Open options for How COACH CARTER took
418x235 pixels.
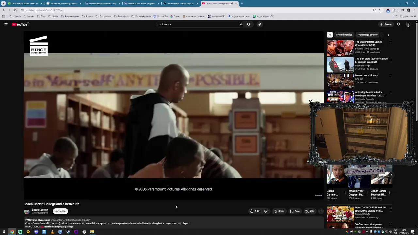coord(391,208)
